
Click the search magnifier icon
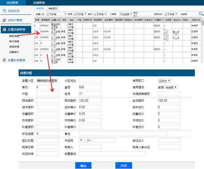click(201, 14)
